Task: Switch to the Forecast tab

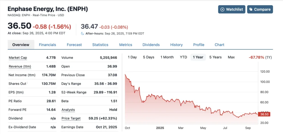Action: (x=74, y=45)
